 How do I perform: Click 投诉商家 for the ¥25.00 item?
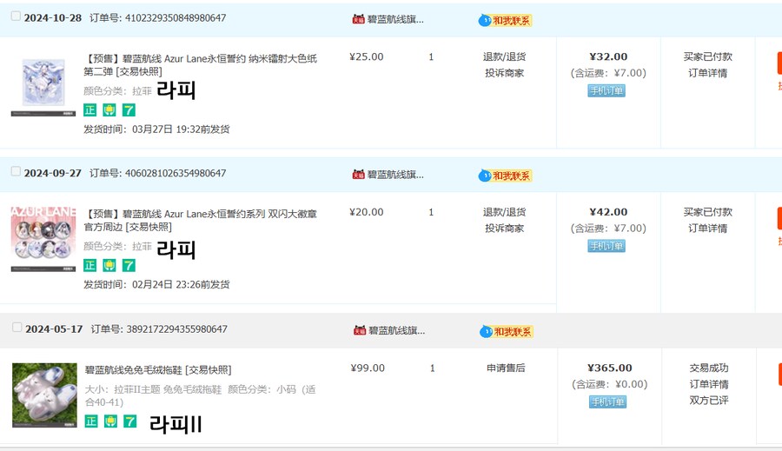(x=504, y=73)
